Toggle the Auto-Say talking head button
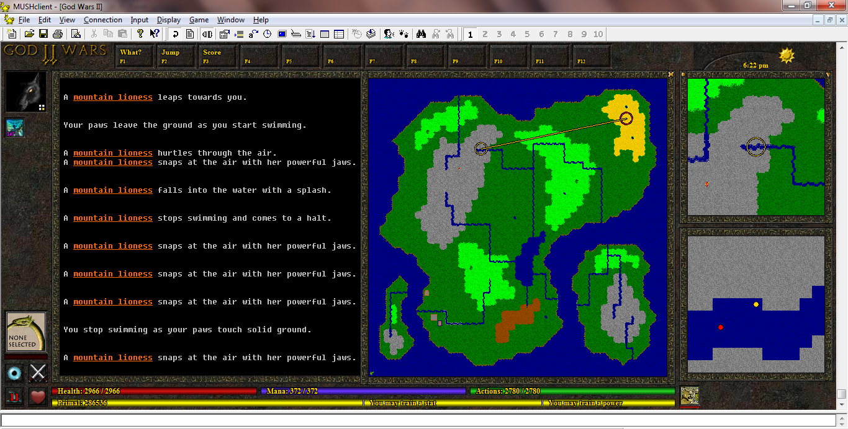848x429 pixels. [389, 34]
